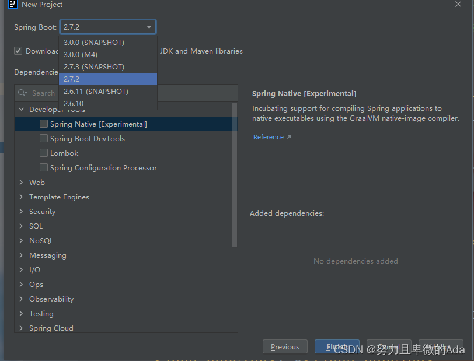
Task: Click the Finish button
Action: click(337, 346)
